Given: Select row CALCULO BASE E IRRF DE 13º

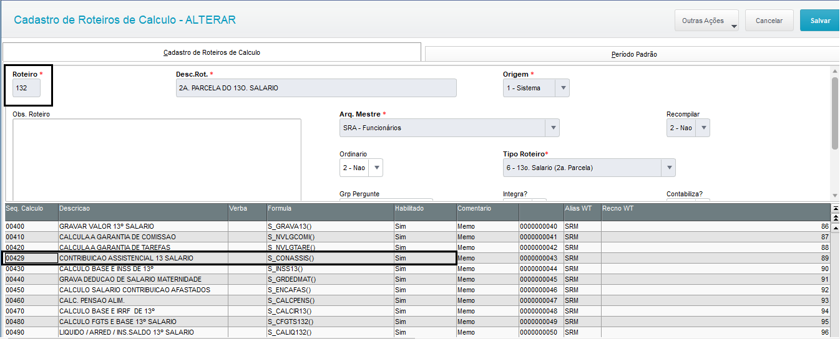Looking at the screenshot, I should tap(417, 311).
